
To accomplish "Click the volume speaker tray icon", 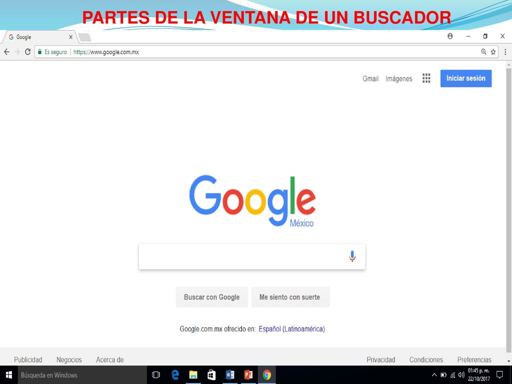I will click(x=461, y=375).
